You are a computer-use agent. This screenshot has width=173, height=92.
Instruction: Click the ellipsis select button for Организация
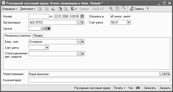[79, 22]
